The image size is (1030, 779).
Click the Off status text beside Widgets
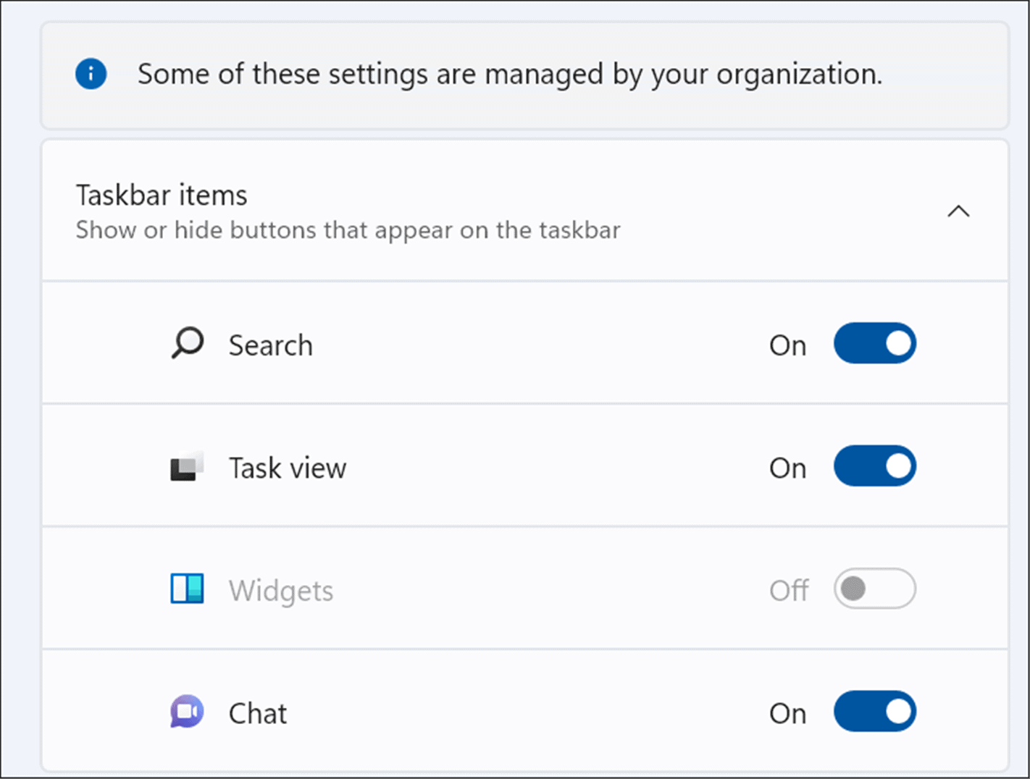click(789, 591)
